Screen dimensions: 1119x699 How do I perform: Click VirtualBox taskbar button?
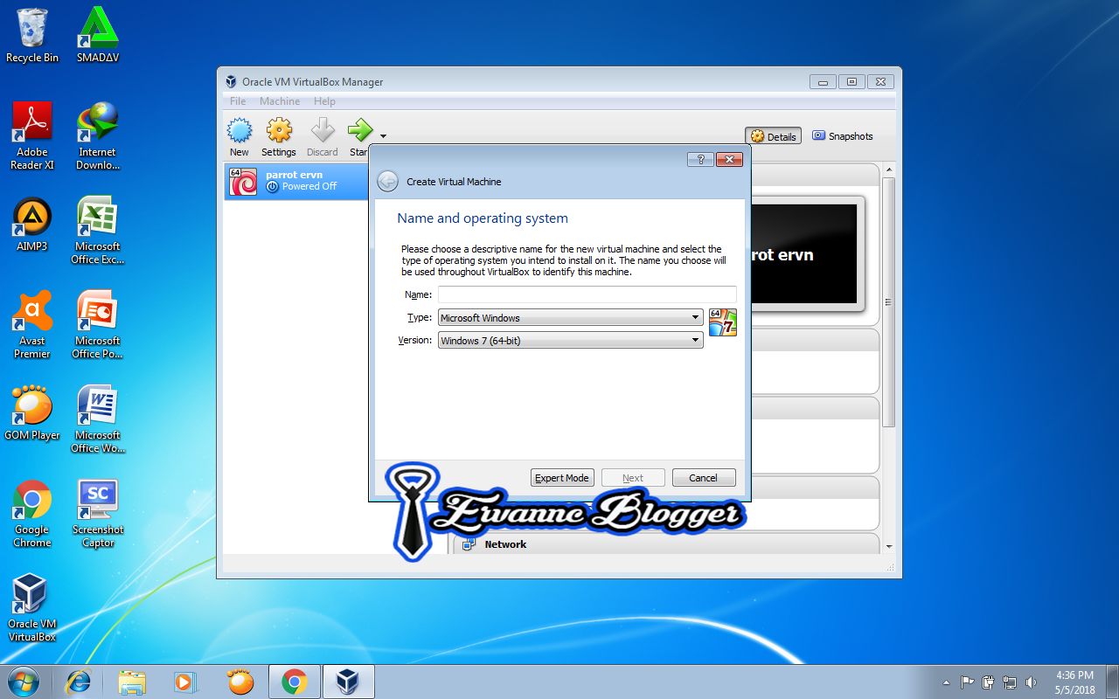pyautogui.click(x=349, y=682)
